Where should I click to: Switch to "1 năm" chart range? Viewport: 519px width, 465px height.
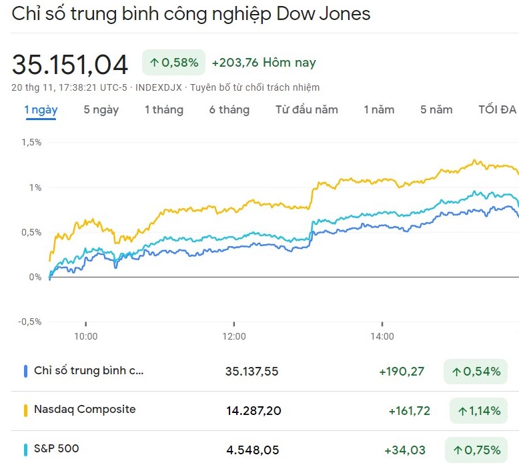(379, 110)
